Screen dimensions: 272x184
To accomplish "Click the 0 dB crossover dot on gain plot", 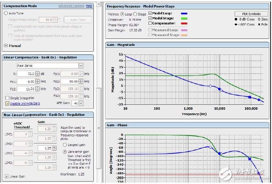I will [219, 89].
